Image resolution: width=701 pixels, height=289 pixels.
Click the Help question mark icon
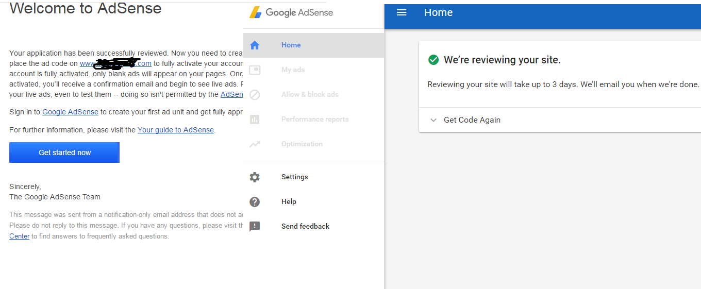pos(255,202)
